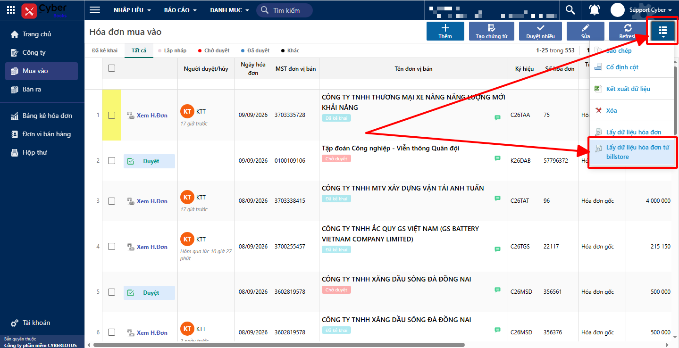
Task: Open the Support Cyber account dropdown
Action: (650, 10)
